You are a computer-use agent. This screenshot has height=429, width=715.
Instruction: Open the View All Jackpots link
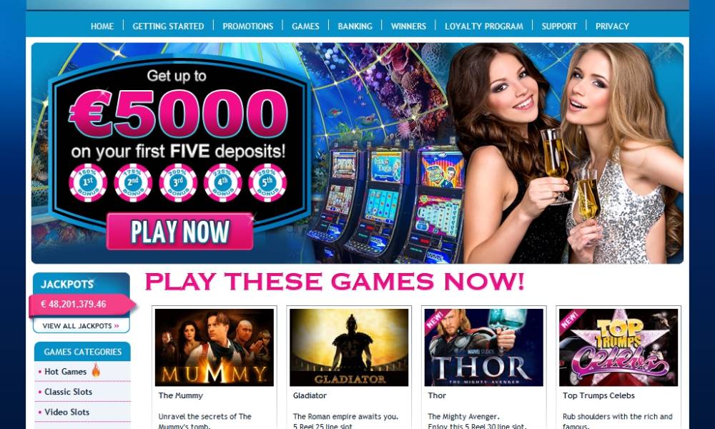pos(82,325)
